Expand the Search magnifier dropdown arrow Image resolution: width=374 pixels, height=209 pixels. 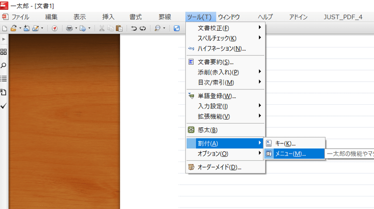(164, 28)
